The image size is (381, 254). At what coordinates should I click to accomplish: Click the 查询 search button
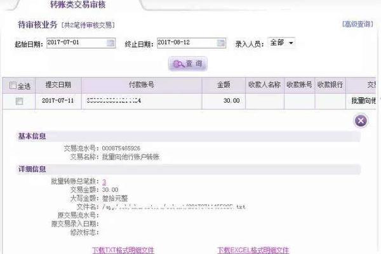click(187, 63)
